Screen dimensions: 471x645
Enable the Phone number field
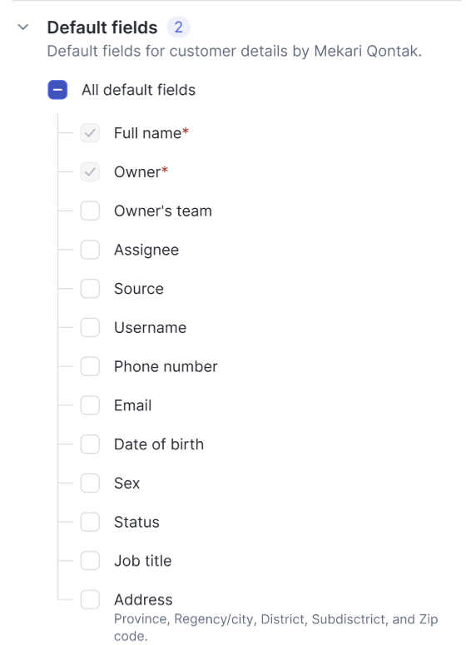pyautogui.click(x=90, y=366)
